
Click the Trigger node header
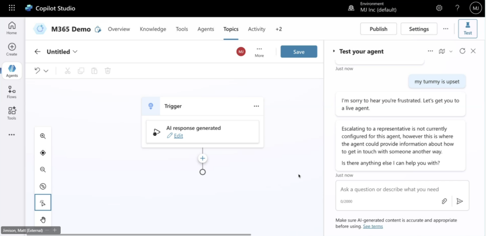tap(202, 106)
